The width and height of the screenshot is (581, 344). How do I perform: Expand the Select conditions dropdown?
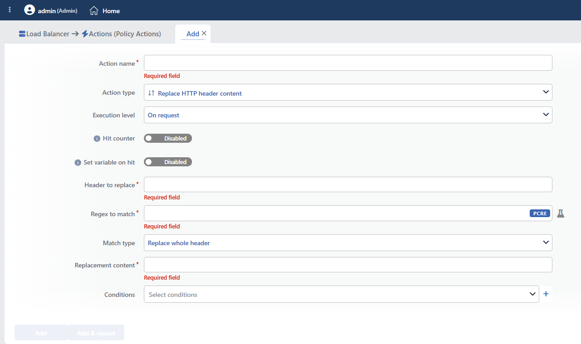(x=341, y=294)
